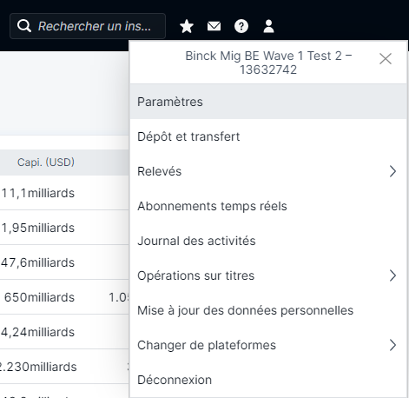The image size is (409, 398).
Task: Expand the Relevés submenu chevron
Action: [393, 171]
